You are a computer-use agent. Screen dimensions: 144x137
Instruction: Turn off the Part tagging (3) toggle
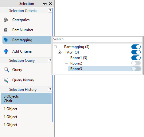pyautogui.click(x=136, y=47)
